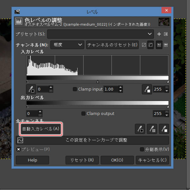Image resolution: width=190 pixels, height=190 pixels.
Task: Click チャンネルのリセット(E) button
Action: click(x=112, y=45)
